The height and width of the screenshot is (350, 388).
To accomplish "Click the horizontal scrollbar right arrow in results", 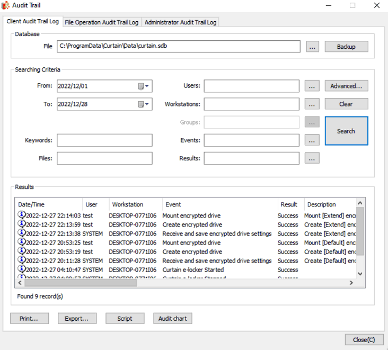I will [351, 283].
